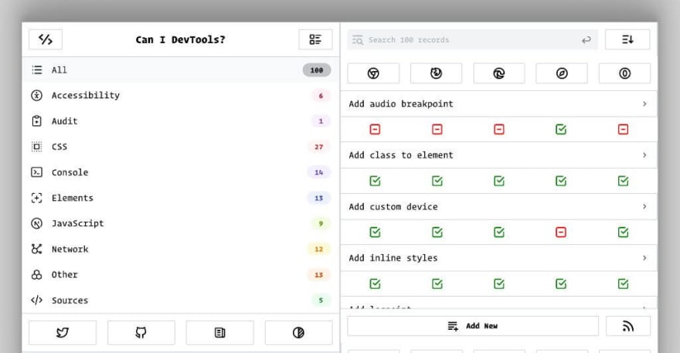Click Opera red minus for audio breakpoint
Viewport: 680px width, 353px height.
pos(623,129)
